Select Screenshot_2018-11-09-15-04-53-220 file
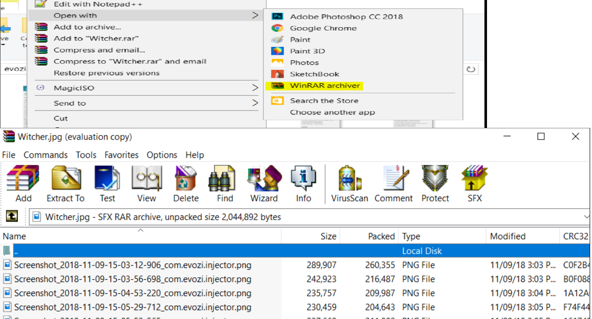 tap(133, 293)
